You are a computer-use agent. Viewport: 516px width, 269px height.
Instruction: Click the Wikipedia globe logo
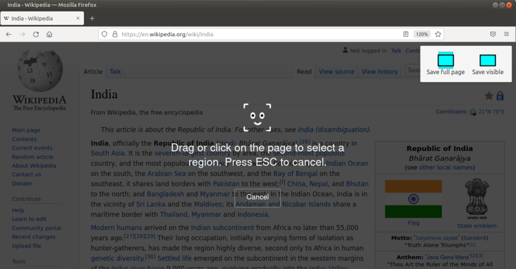[39, 71]
